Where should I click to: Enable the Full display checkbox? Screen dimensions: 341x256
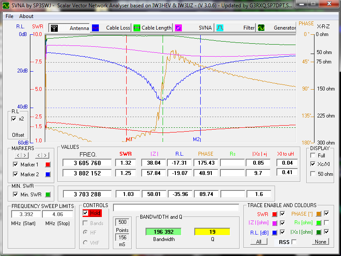[313, 155]
